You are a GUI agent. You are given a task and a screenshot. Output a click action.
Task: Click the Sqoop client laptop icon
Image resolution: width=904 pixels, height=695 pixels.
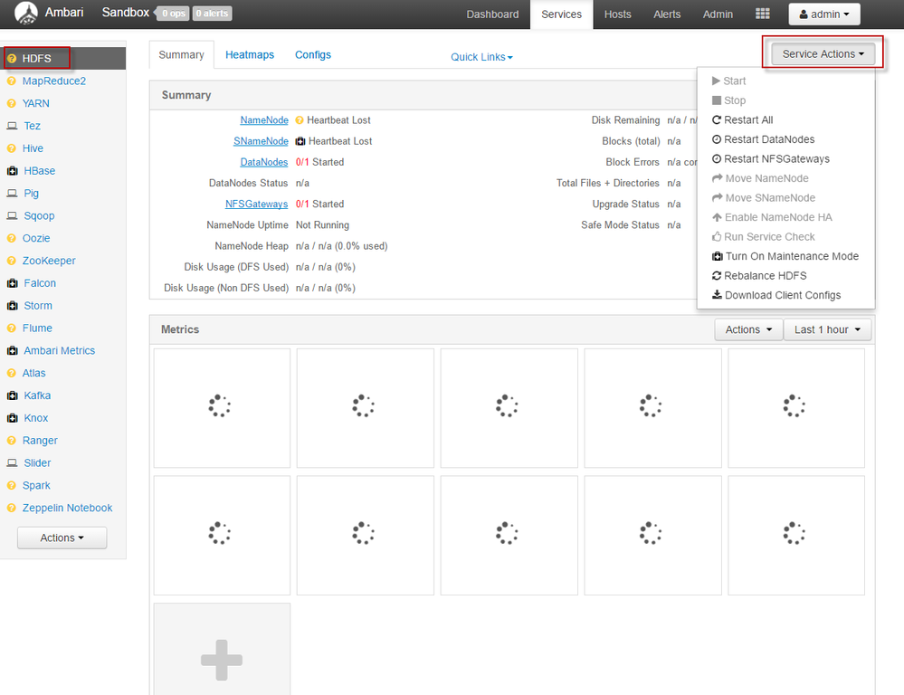[12, 215]
